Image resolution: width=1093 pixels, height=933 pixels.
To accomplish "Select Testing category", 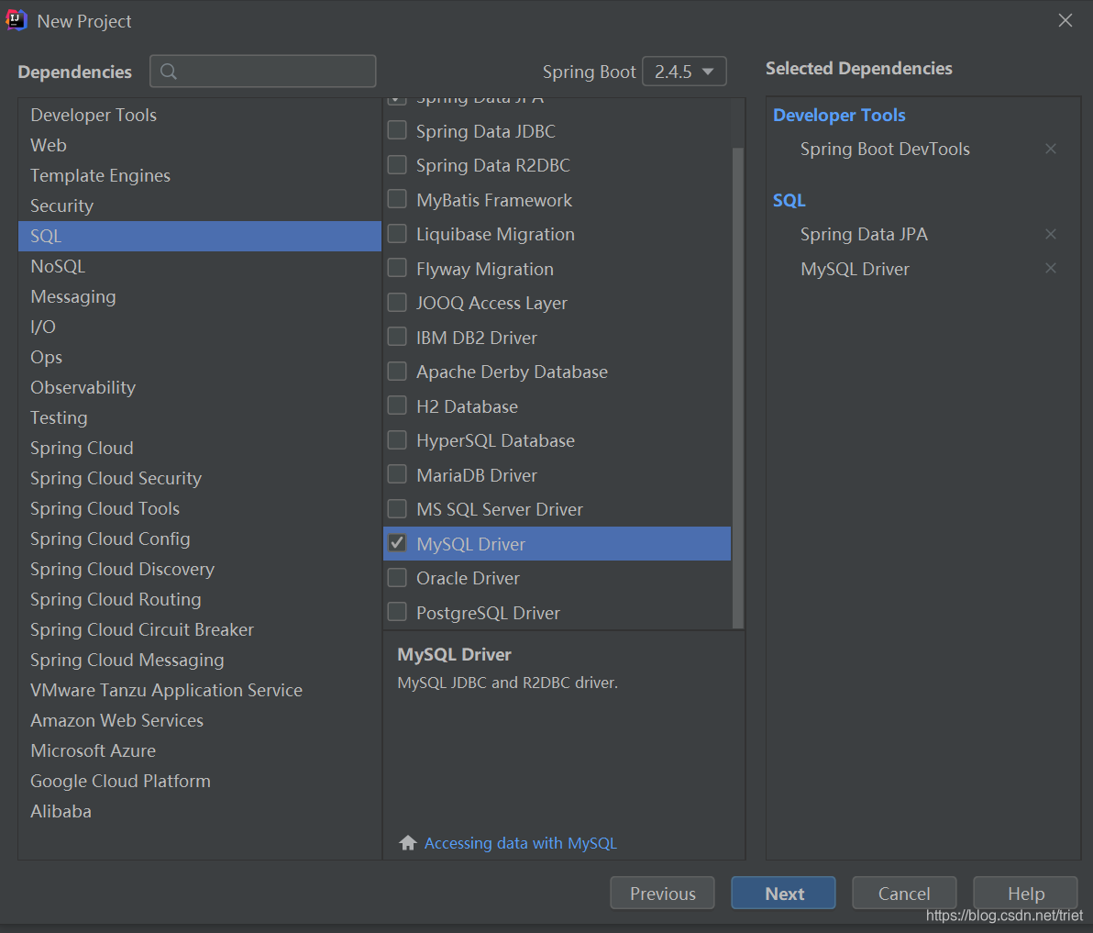I will (x=199, y=417).
